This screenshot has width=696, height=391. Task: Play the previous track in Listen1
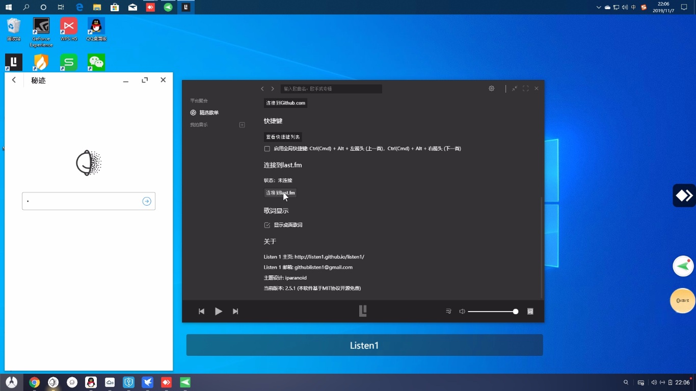(x=201, y=311)
